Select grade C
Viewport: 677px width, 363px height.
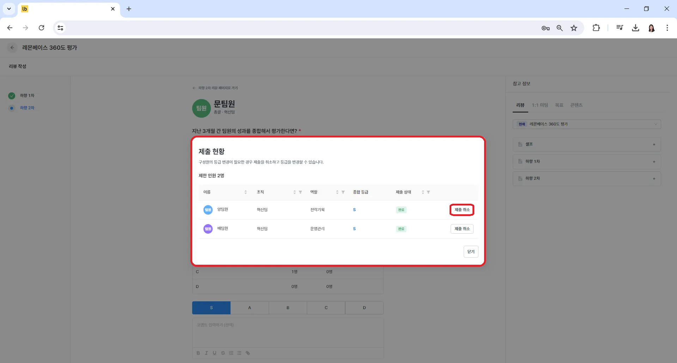coord(326,308)
